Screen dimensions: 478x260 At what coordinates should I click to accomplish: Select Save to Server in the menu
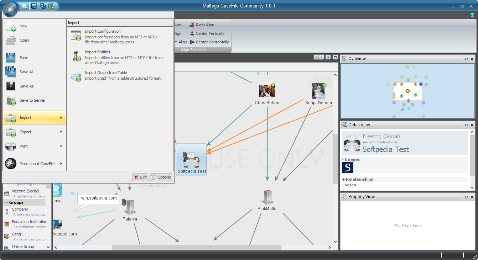pos(35,100)
